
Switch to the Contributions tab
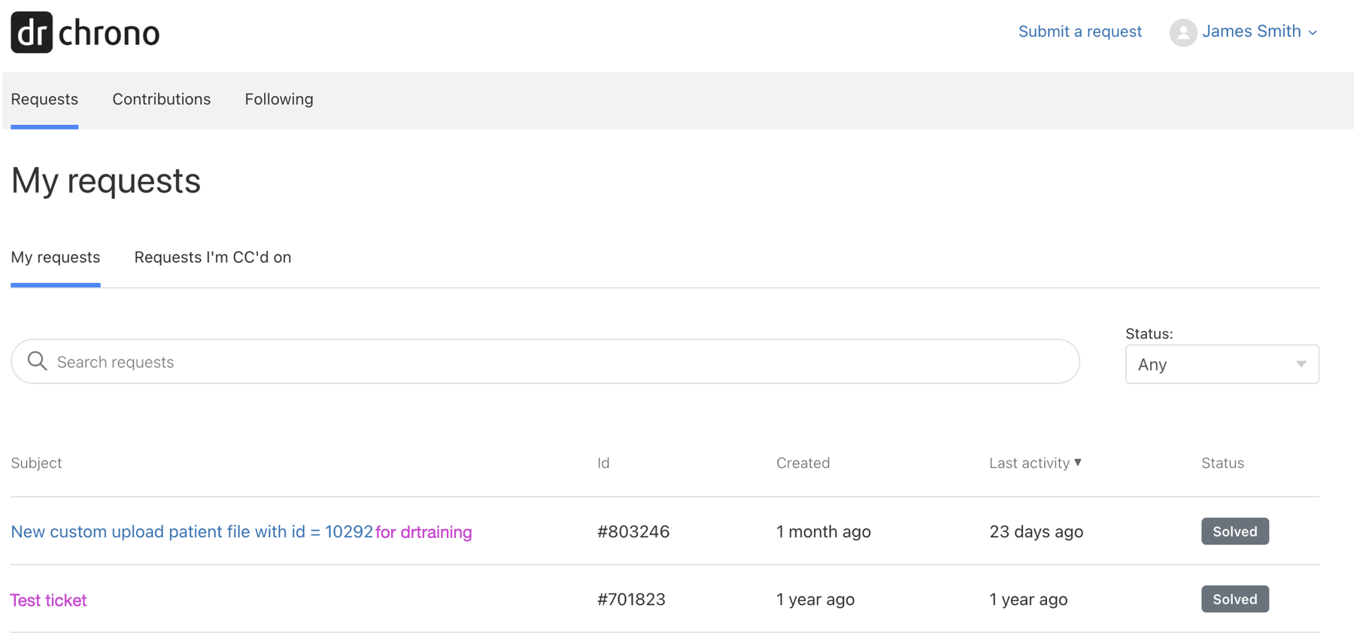[x=161, y=99]
